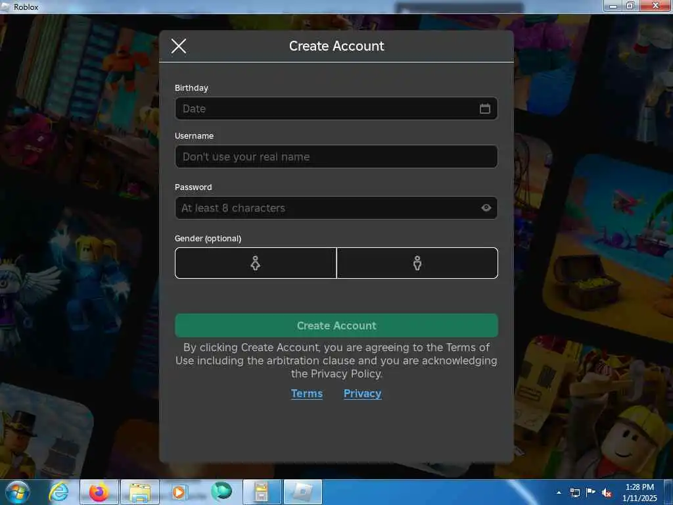Open Action Center flag icon

tap(591, 492)
